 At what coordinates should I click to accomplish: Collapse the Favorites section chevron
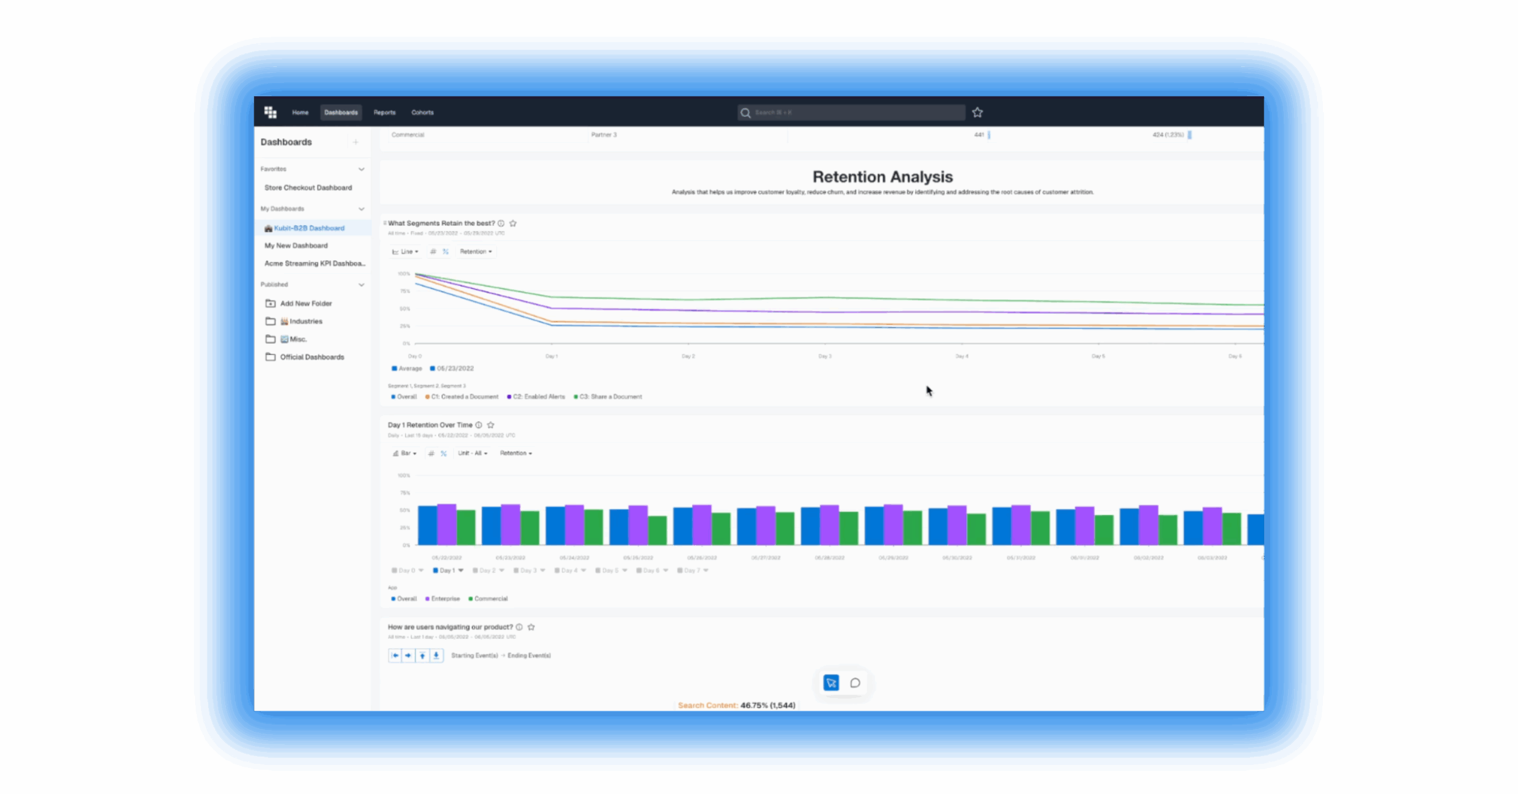(x=361, y=169)
